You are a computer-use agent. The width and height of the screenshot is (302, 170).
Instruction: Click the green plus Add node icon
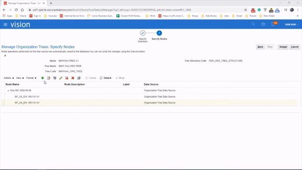(x=42, y=78)
